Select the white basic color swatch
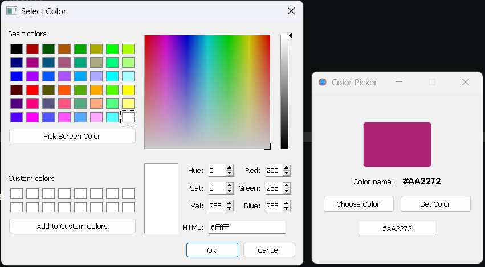Screen dimensions: 485x267 [x=128, y=117]
